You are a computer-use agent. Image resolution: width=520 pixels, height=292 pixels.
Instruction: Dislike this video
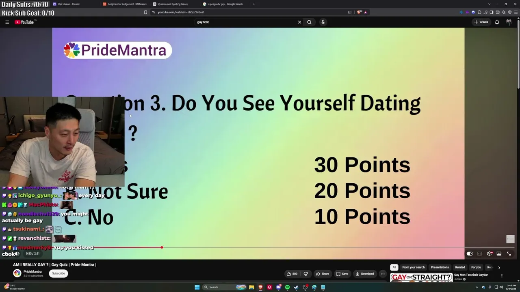click(306, 274)
